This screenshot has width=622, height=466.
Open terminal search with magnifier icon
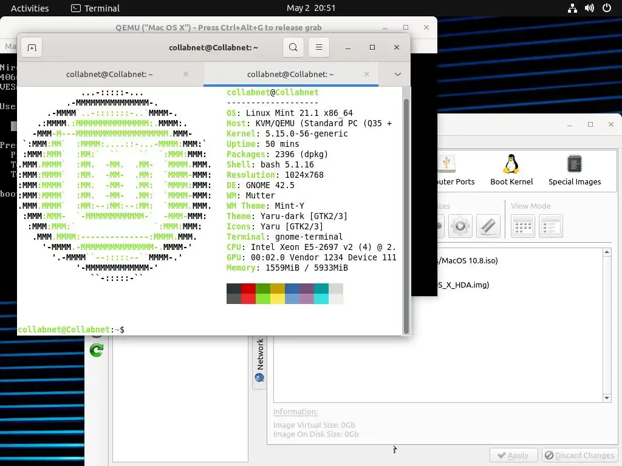(293, 47)
